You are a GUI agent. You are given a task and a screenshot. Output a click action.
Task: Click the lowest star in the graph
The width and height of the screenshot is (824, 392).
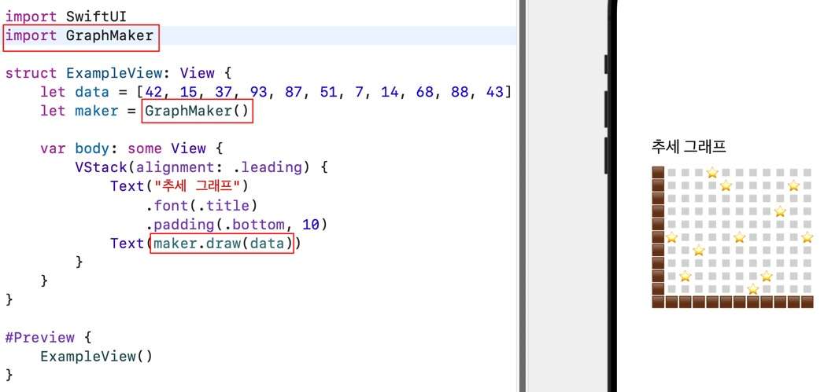752,289
